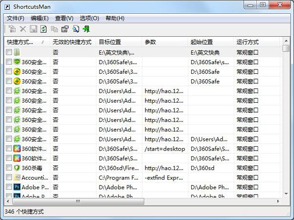The width and height of the screenshot is (294, 220).
Task: Click the horizontal scrollbar left arrow
Action: (x=8, y=201)
